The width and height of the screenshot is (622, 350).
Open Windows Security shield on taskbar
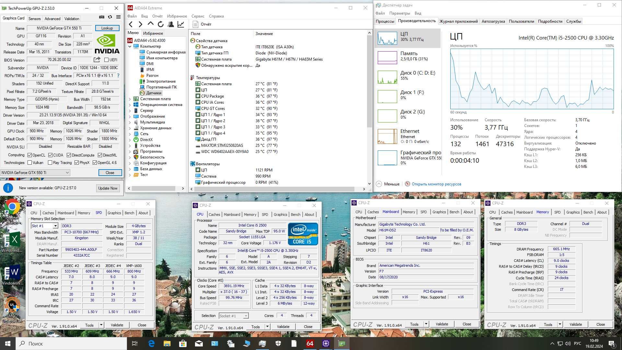coord(278,344)
